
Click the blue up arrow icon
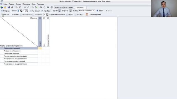tap(97, 11)
